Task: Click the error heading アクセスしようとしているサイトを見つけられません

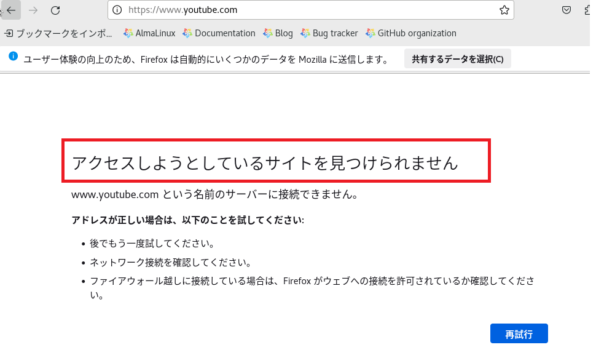Action: point(265,162)
